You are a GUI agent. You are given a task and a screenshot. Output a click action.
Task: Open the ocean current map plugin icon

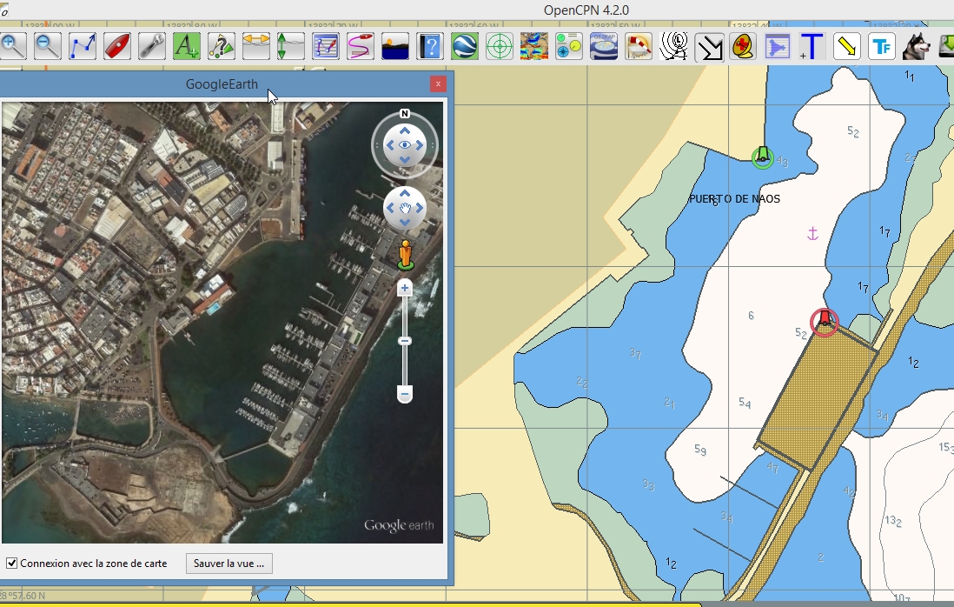[533, 46]
